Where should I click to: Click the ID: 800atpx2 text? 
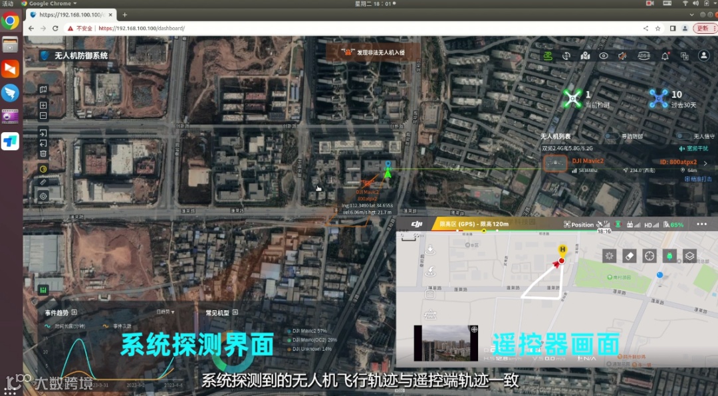click(678, 162)
